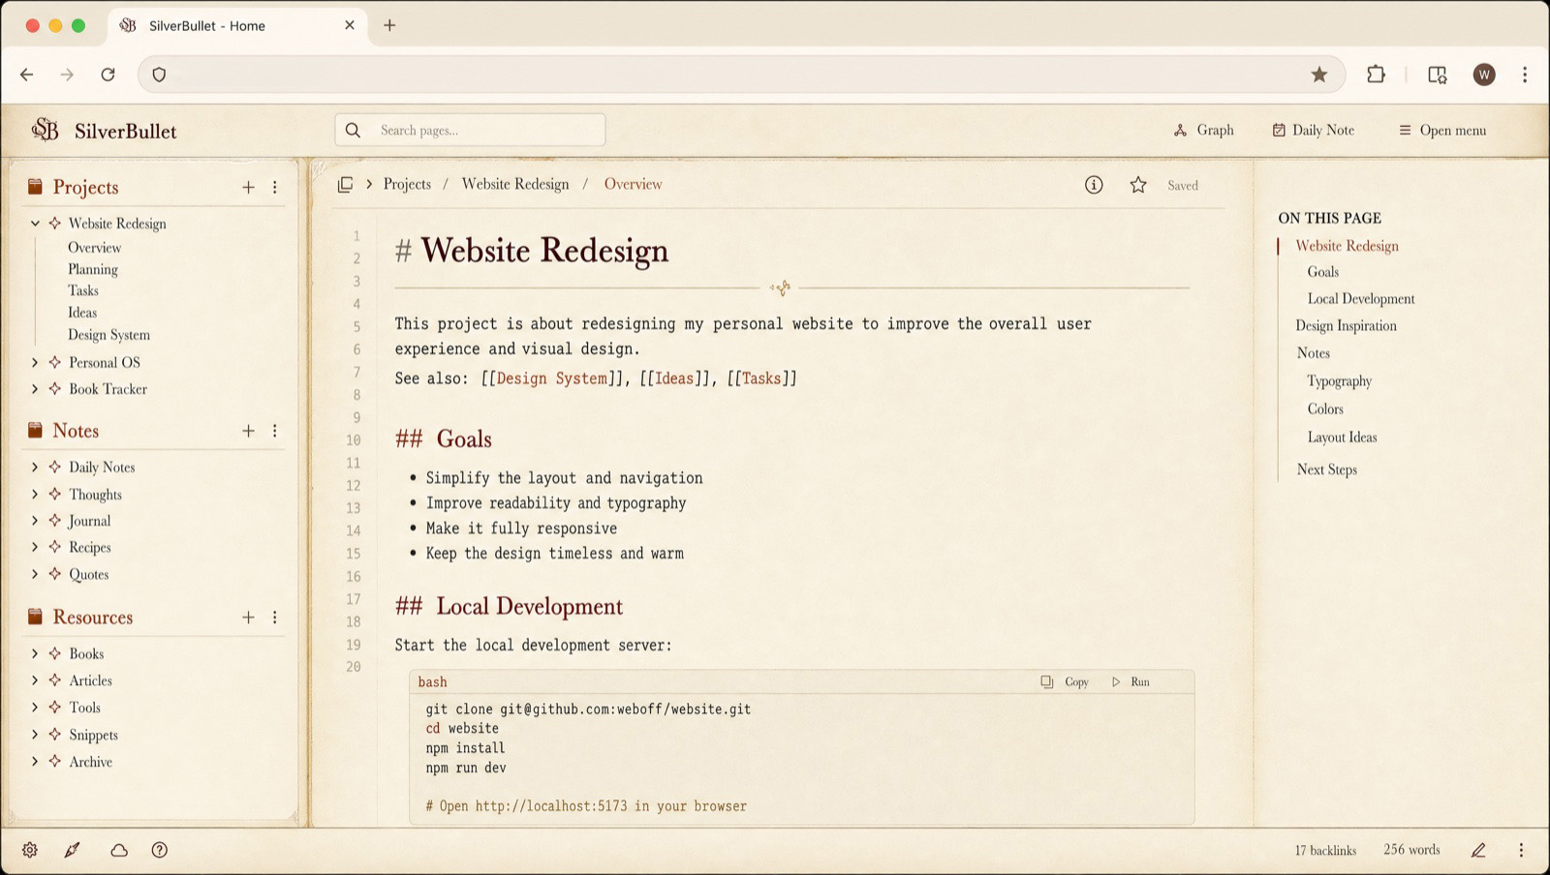Toggle favorite star for this page
This screenshot has height=875, width=1550.
tap(1138, 185)
